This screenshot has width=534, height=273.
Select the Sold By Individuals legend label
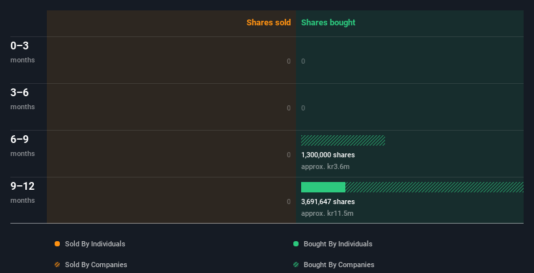[x=95, y=244]
